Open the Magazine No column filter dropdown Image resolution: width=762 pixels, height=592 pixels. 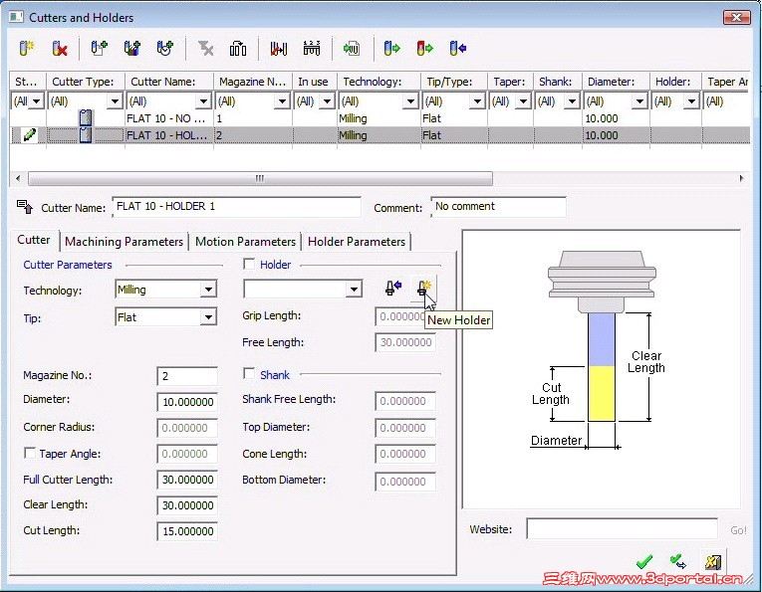click(x=282, y=100)
